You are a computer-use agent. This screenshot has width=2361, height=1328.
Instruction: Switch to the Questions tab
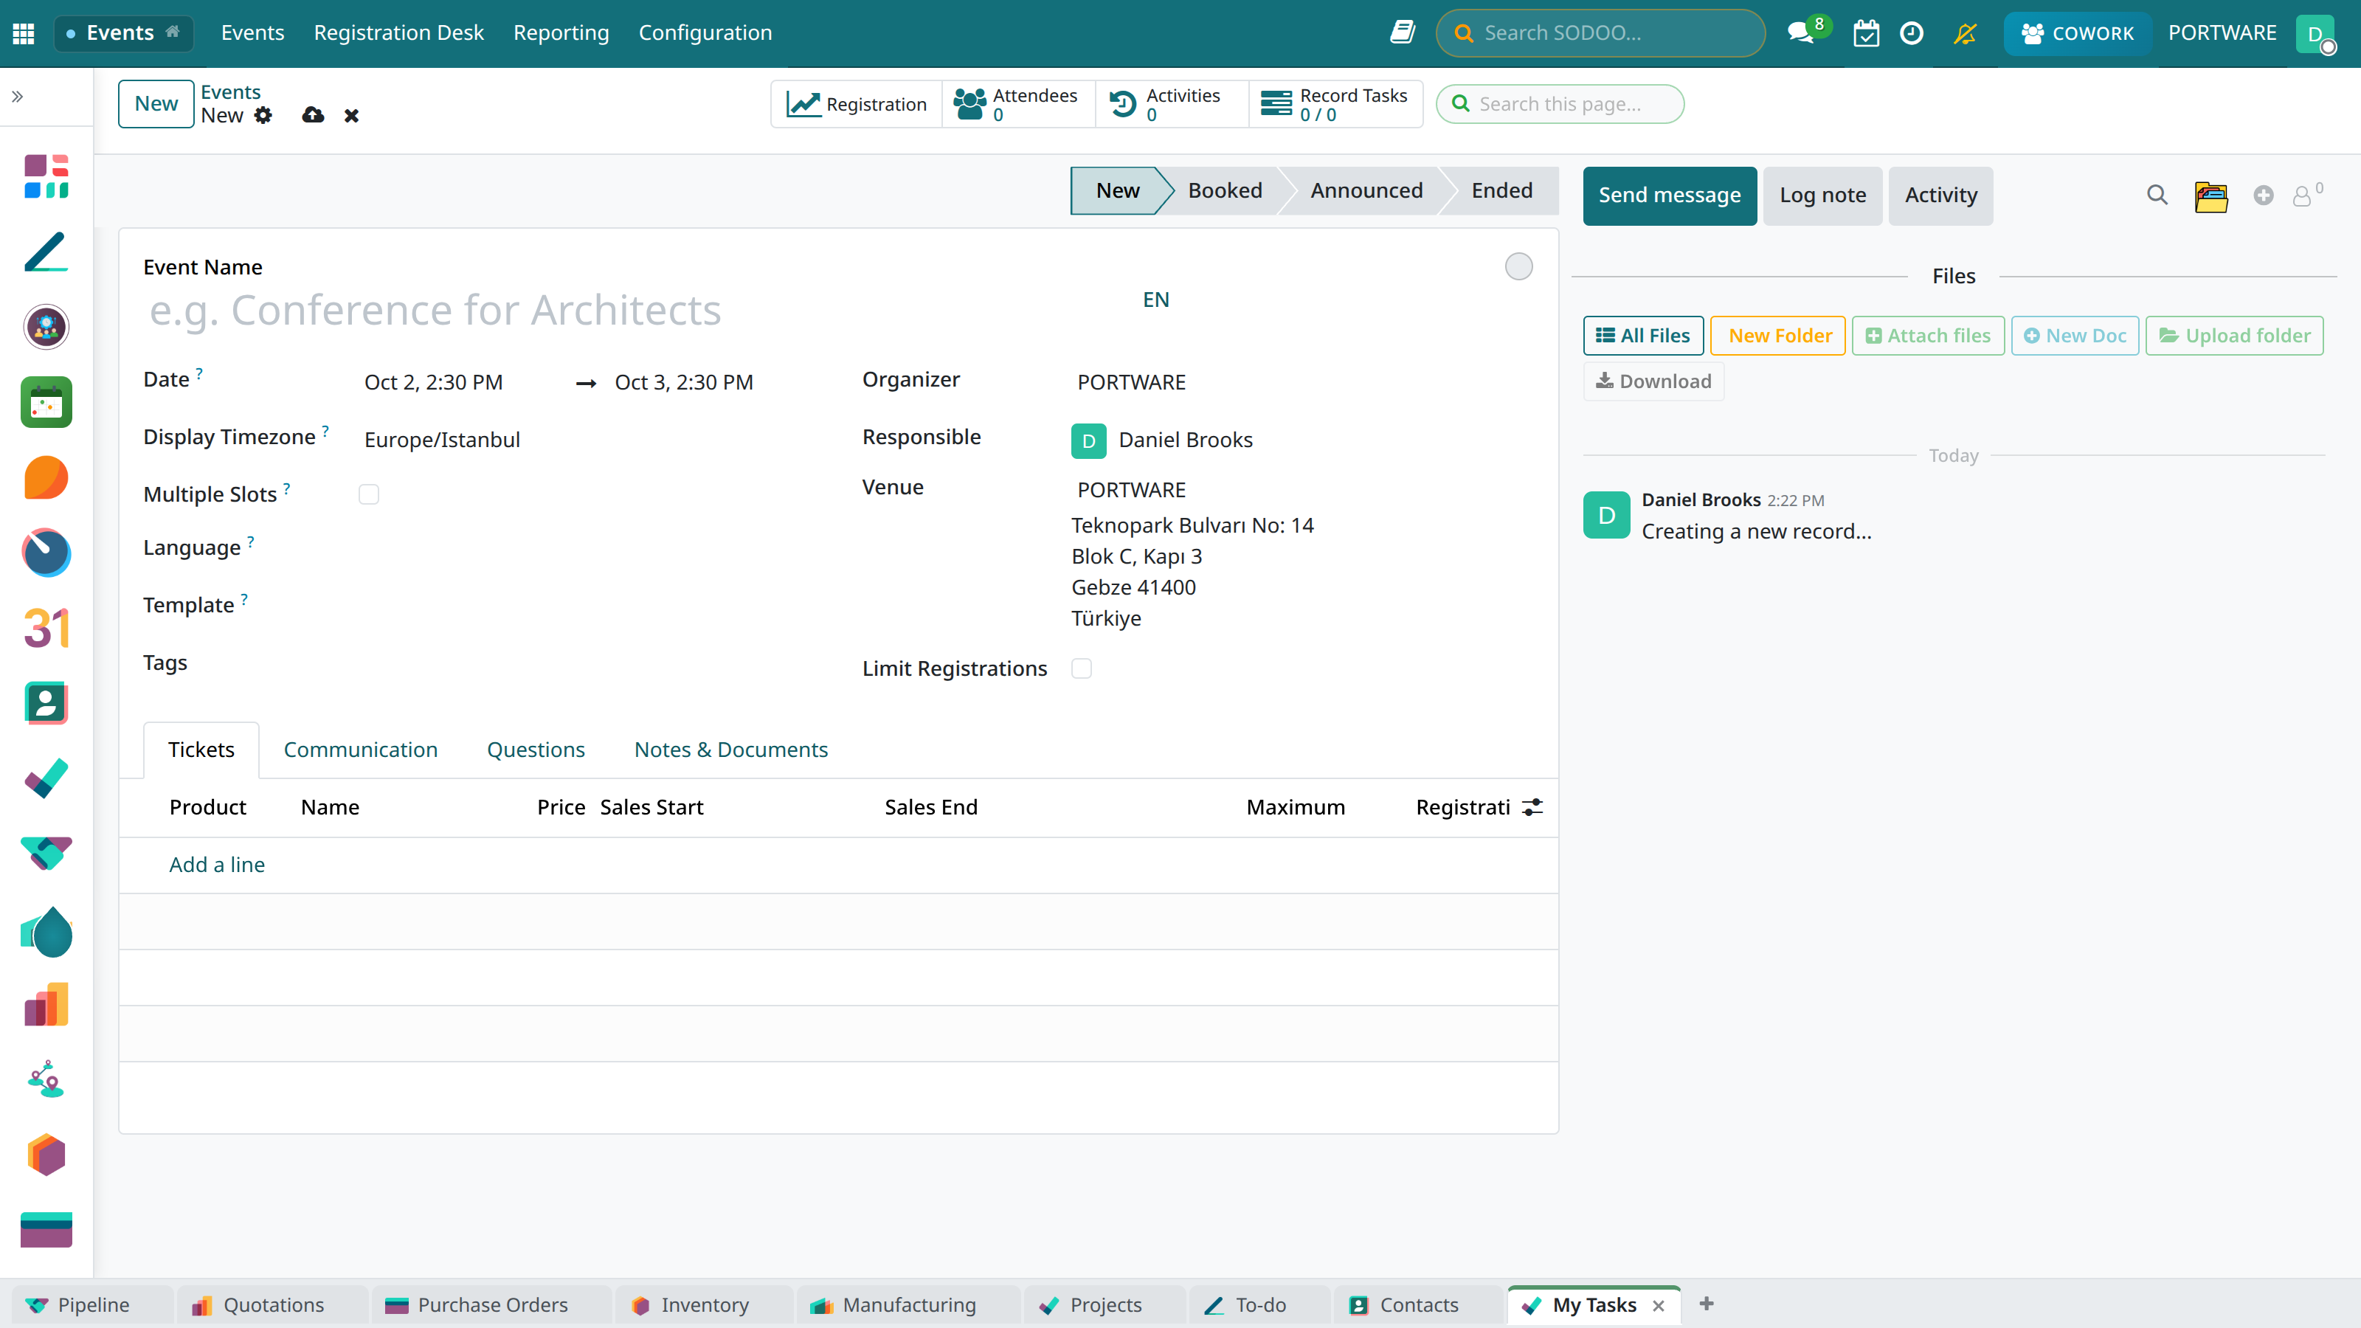pos(535,750)
